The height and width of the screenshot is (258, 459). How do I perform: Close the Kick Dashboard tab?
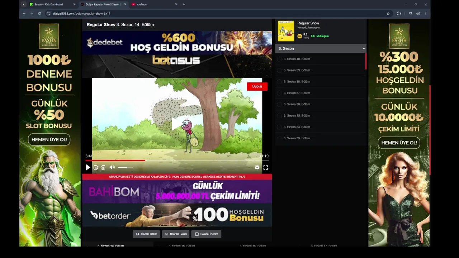[x=74, y=4]
